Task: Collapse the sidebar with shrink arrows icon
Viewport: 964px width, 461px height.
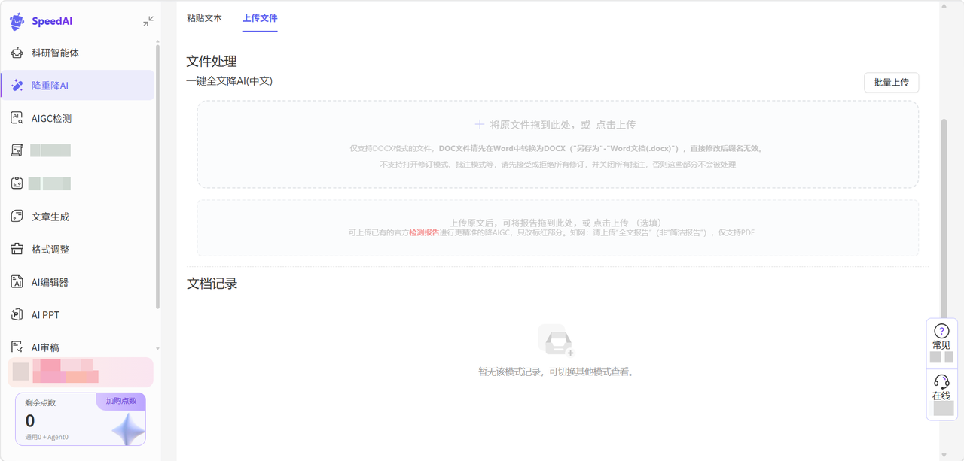Action: point(148,21)
